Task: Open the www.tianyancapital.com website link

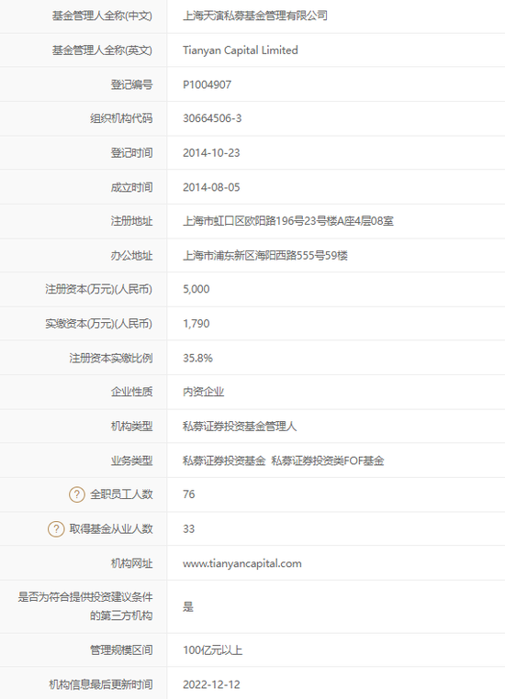Action: 241,563
